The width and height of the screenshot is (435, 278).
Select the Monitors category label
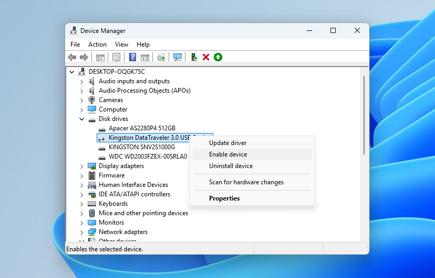coord(111,223)
